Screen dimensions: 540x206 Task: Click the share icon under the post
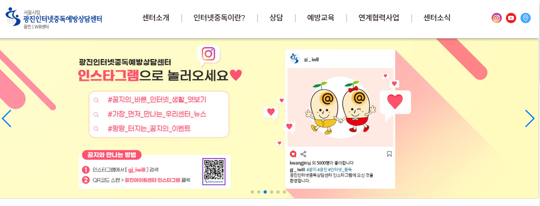click(x=303, y=154)
